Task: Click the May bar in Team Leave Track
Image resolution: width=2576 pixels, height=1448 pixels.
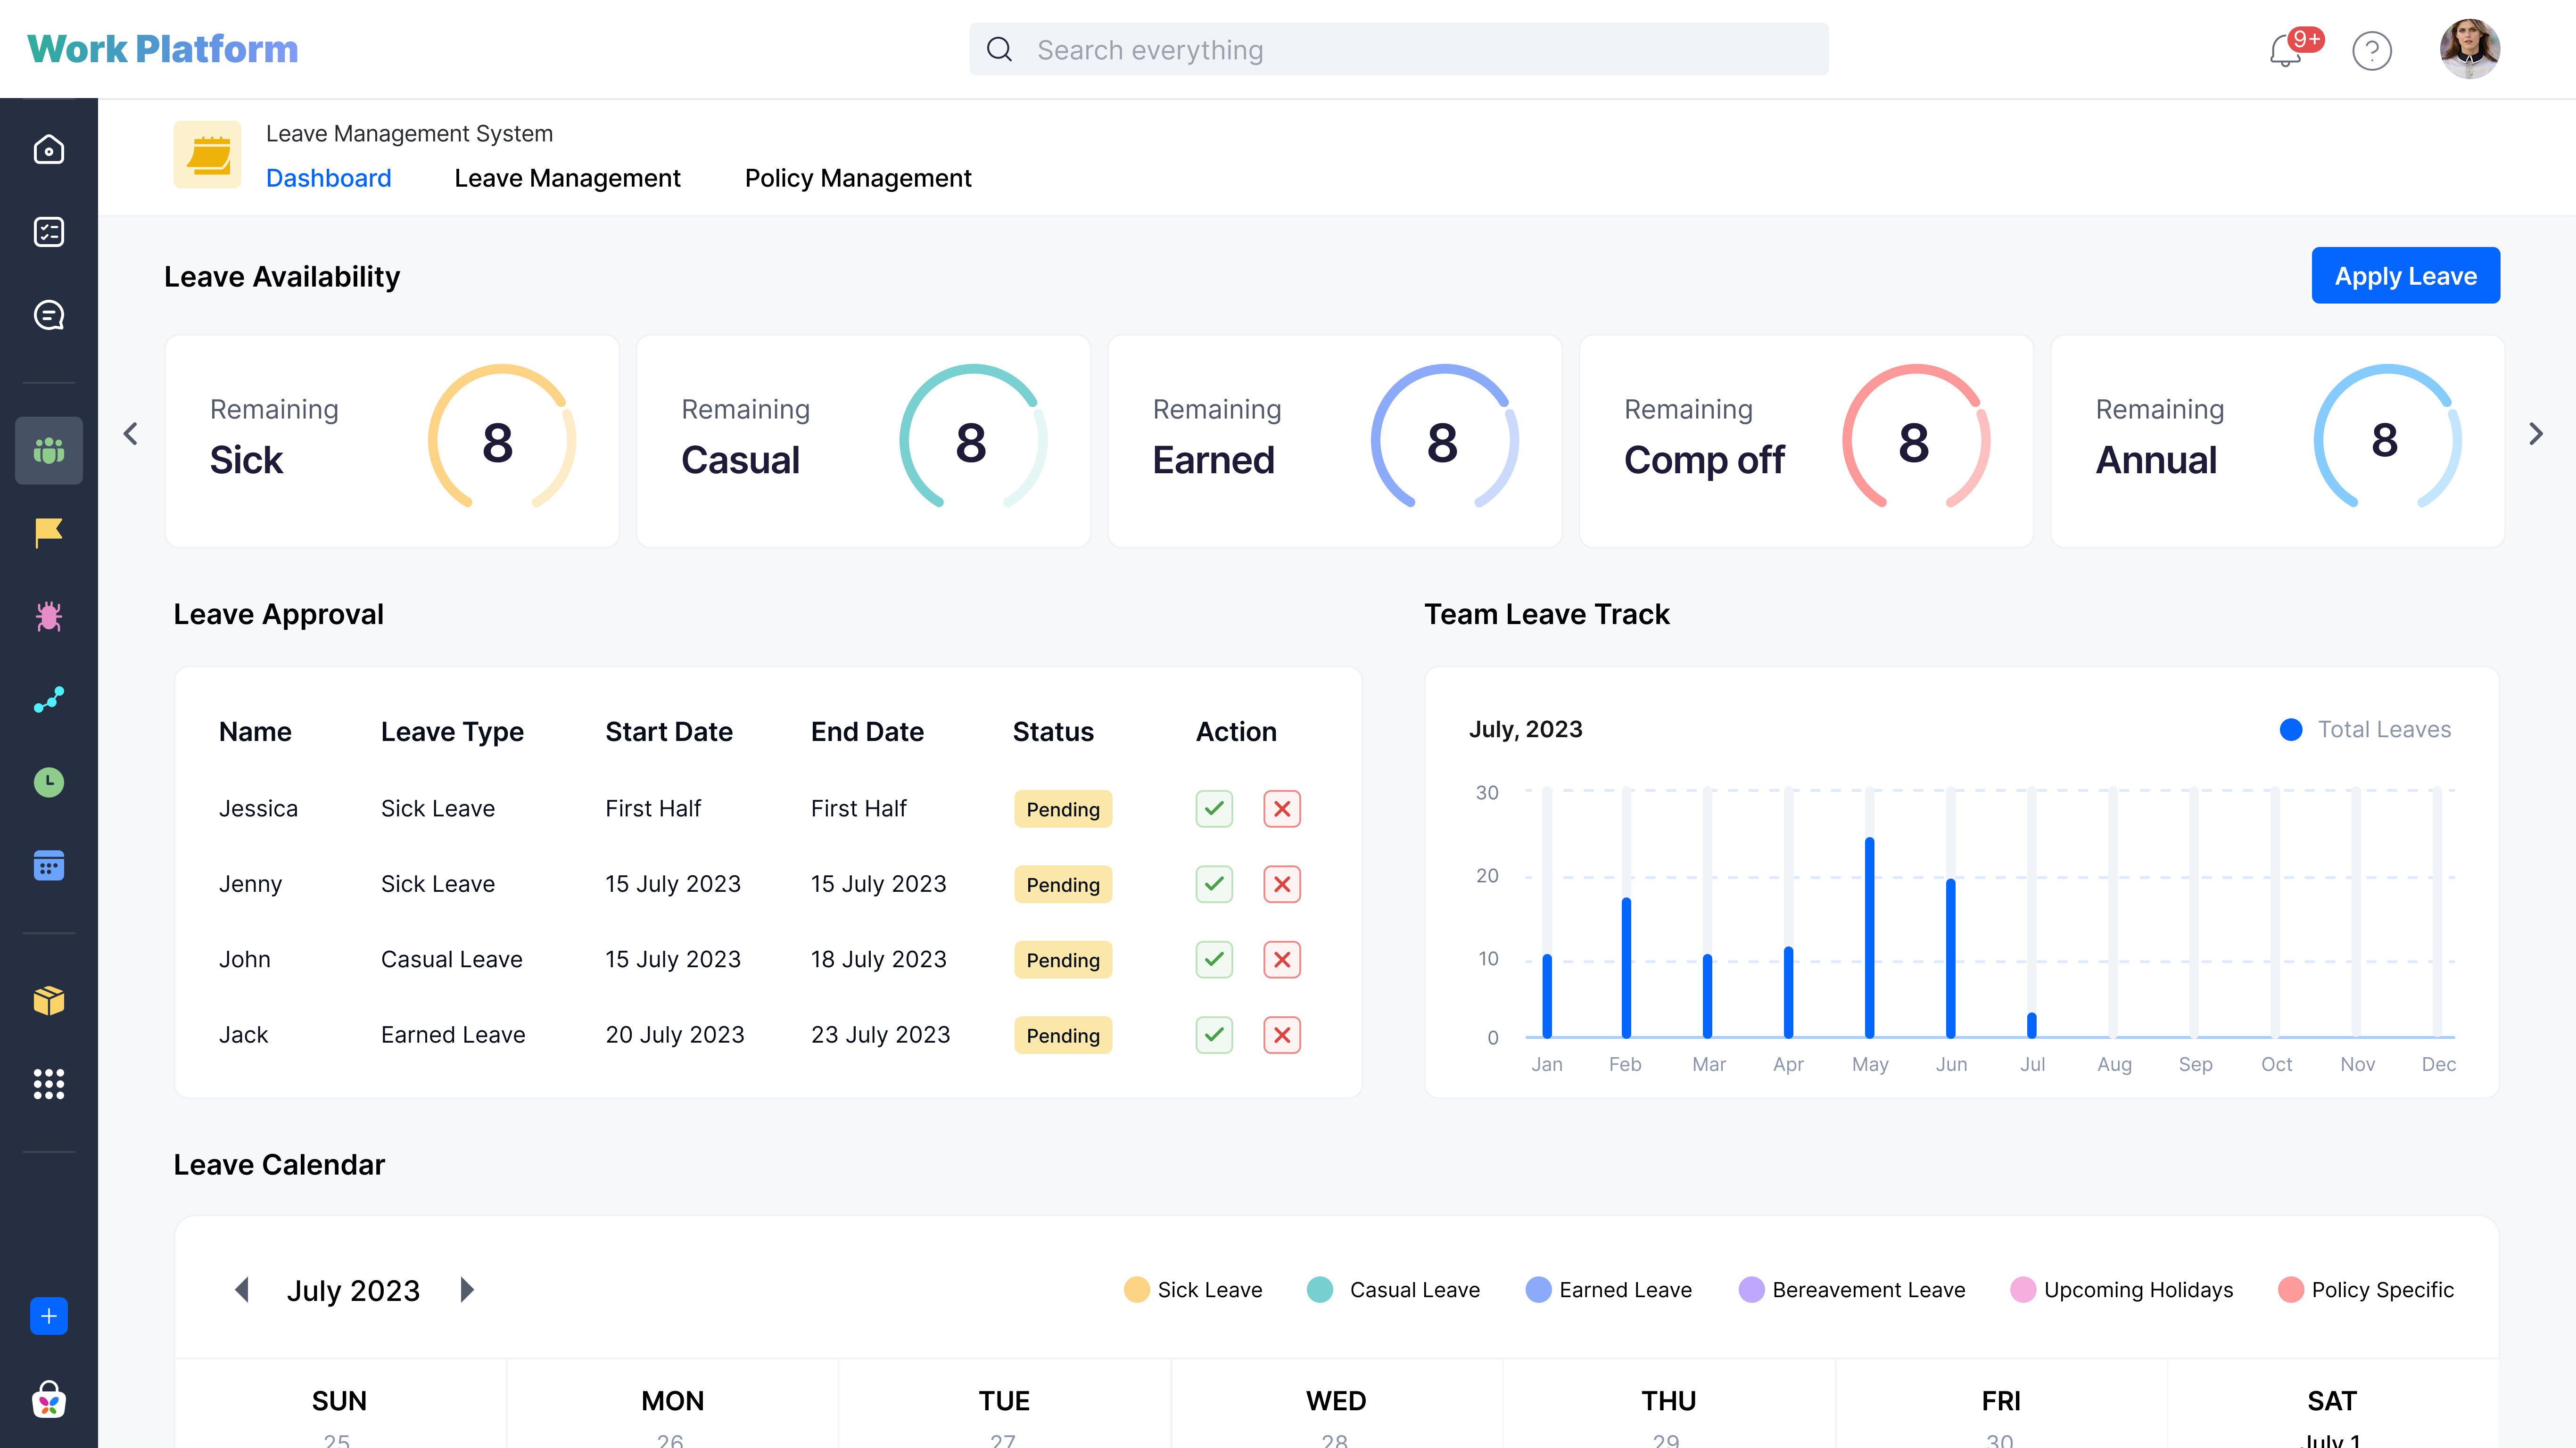Action: (1869, 937)
